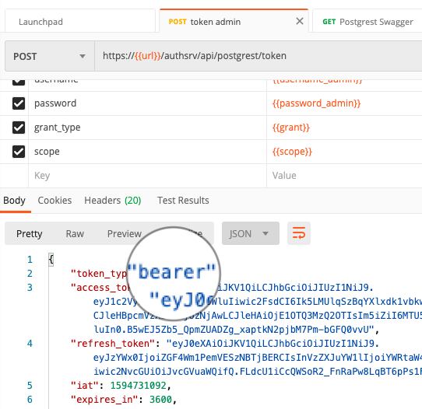Show response Headers (20) tab
The width and height of the screenshot is (422, 409).
[112, 201]
